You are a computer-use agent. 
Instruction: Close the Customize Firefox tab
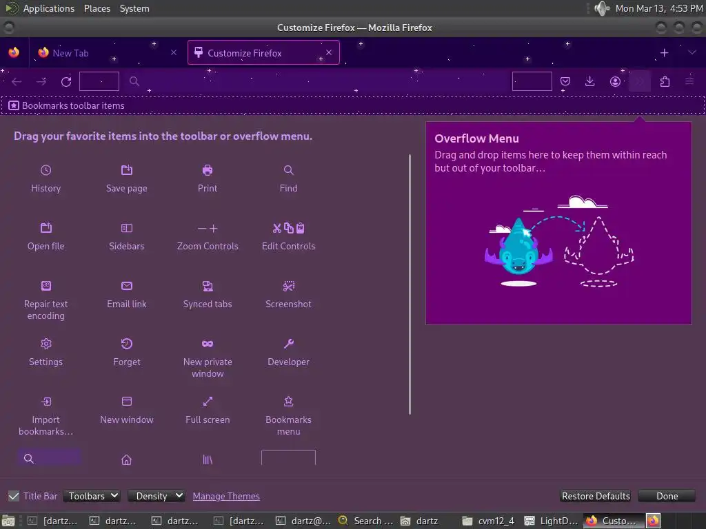coord(329,52)
